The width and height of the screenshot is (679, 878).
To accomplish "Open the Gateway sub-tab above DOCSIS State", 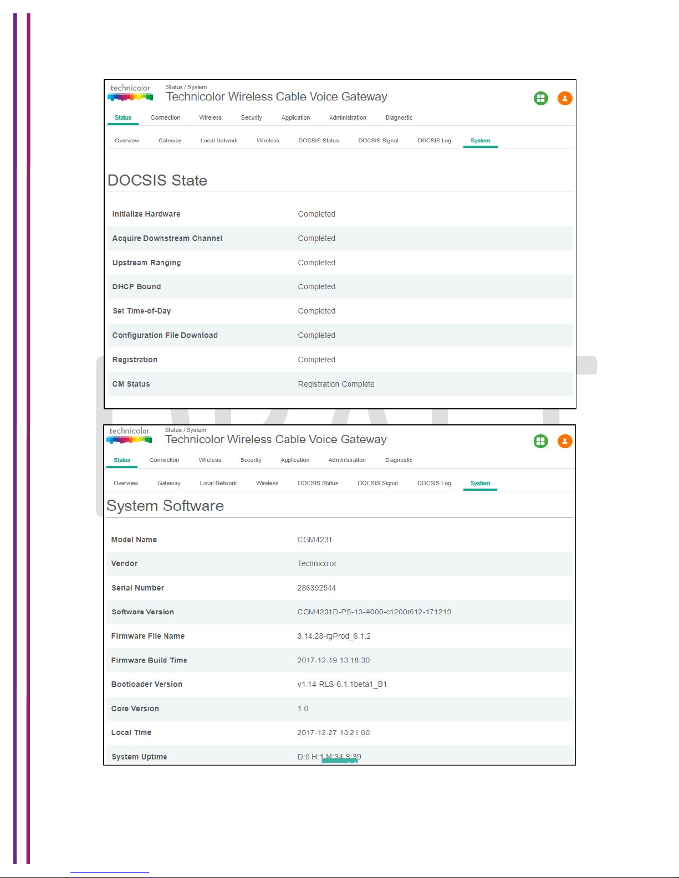I will pyautogui.click(x=170, y=141).
